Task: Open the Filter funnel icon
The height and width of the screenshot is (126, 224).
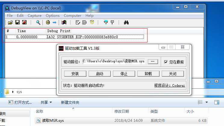Action: click(x=106, y=22)
